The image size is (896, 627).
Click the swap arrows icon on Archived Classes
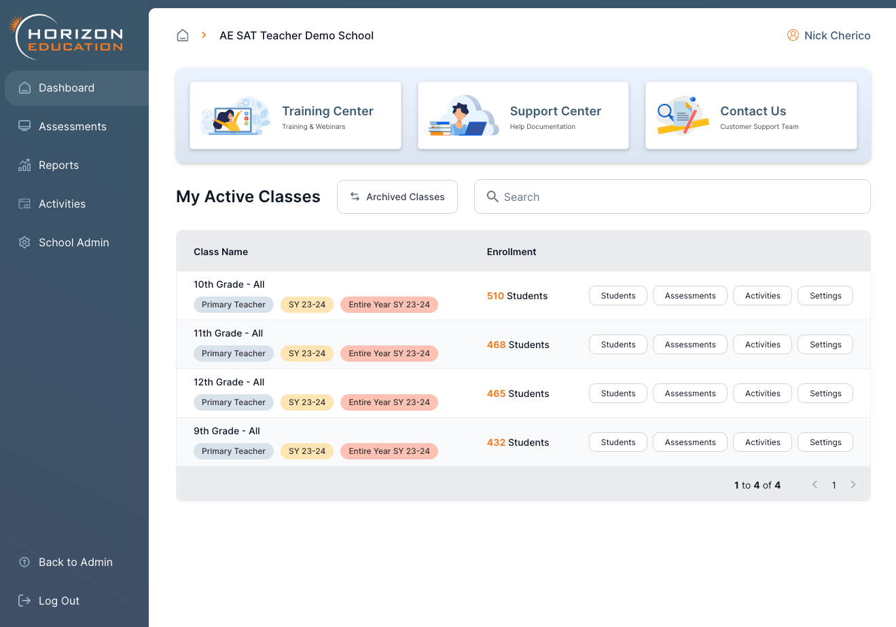point(355,196)
